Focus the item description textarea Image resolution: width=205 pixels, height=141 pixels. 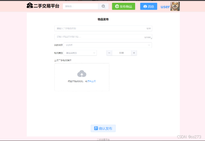103,37
